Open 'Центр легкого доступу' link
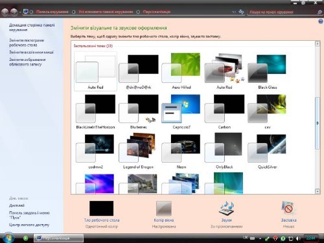 [29, 225]
